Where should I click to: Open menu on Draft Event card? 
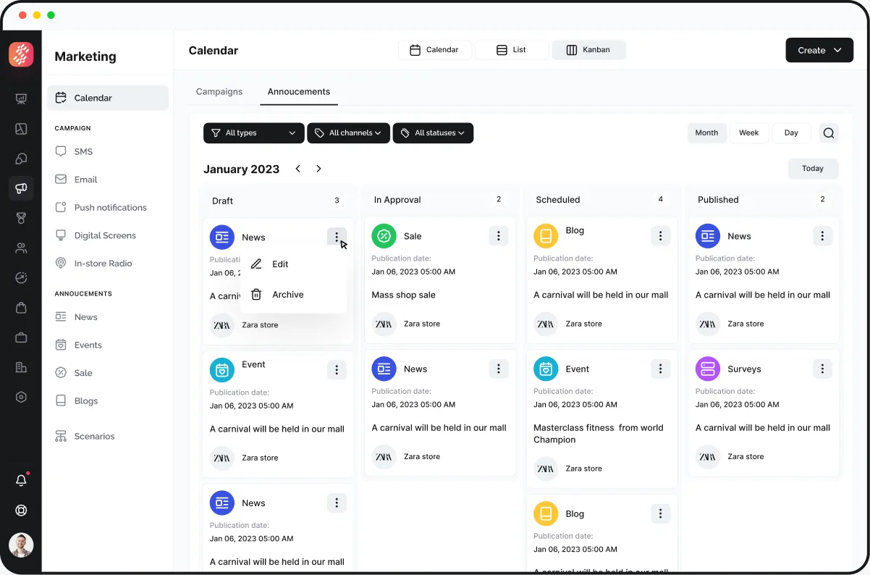(x=337, y=370)
